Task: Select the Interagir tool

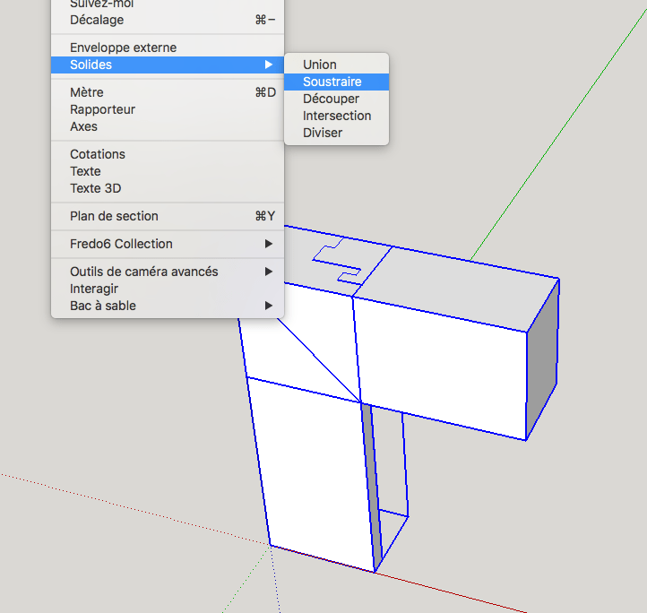Action: pyautogui.click(x=168, y=289)
